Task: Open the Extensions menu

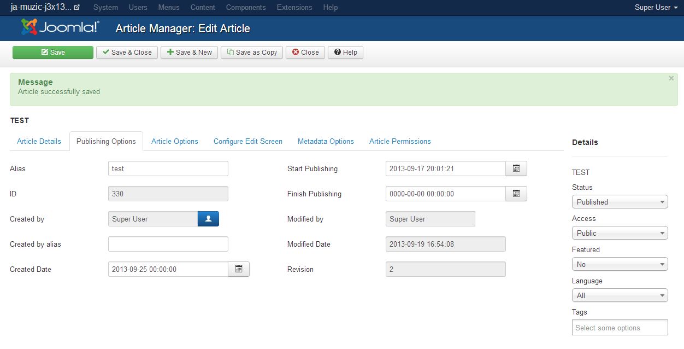Action: [294, 8]
